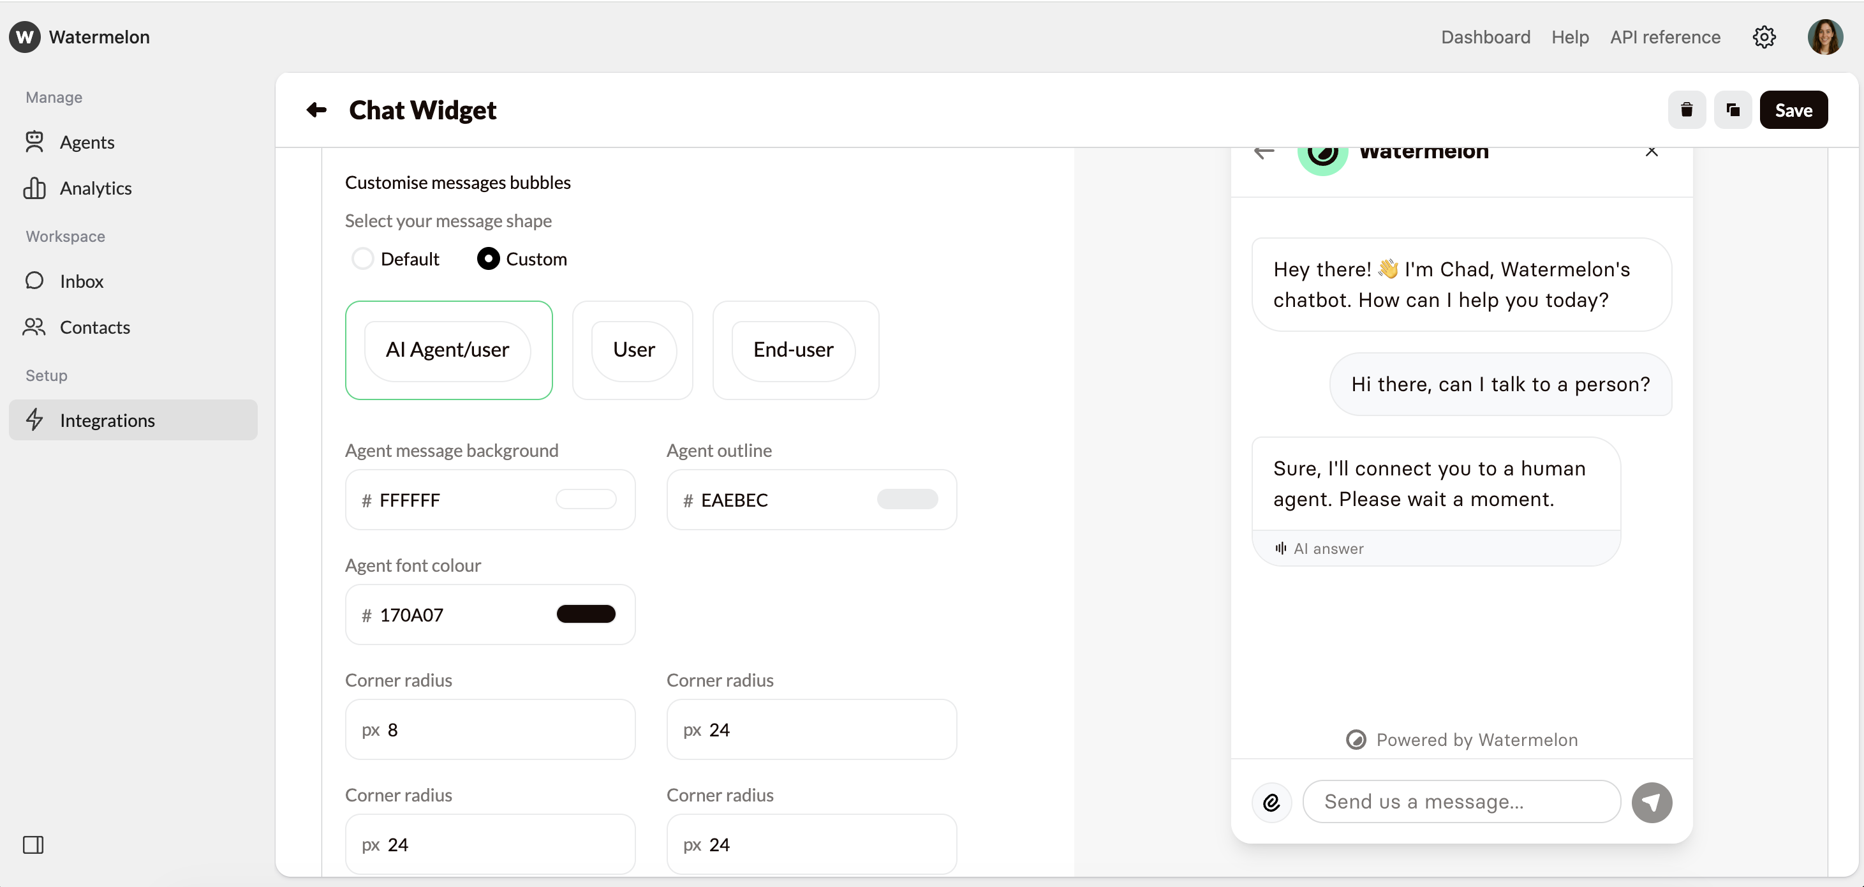
Task: Click the Agent font colour swatch
Action: 586,614
